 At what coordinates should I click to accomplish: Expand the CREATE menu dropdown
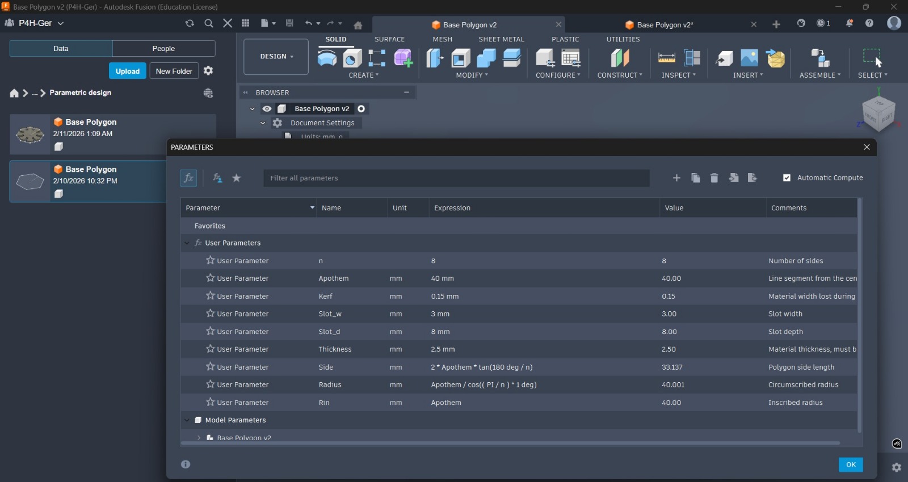pyautogui.click(x=364, y=75)
